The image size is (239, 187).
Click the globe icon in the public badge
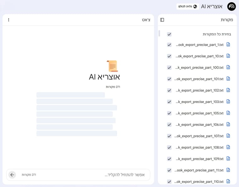(x=195, y=6)
